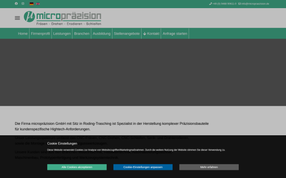Go to the Home menu item
The height and width of the screenshot is (178, 286).
22,34
